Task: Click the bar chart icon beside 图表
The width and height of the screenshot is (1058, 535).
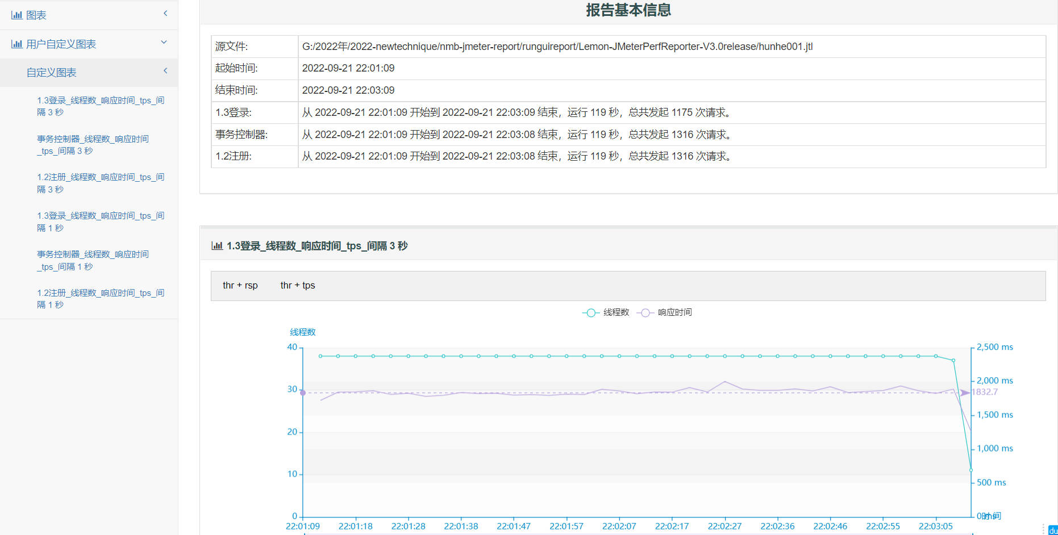Action: coord(17,15)
